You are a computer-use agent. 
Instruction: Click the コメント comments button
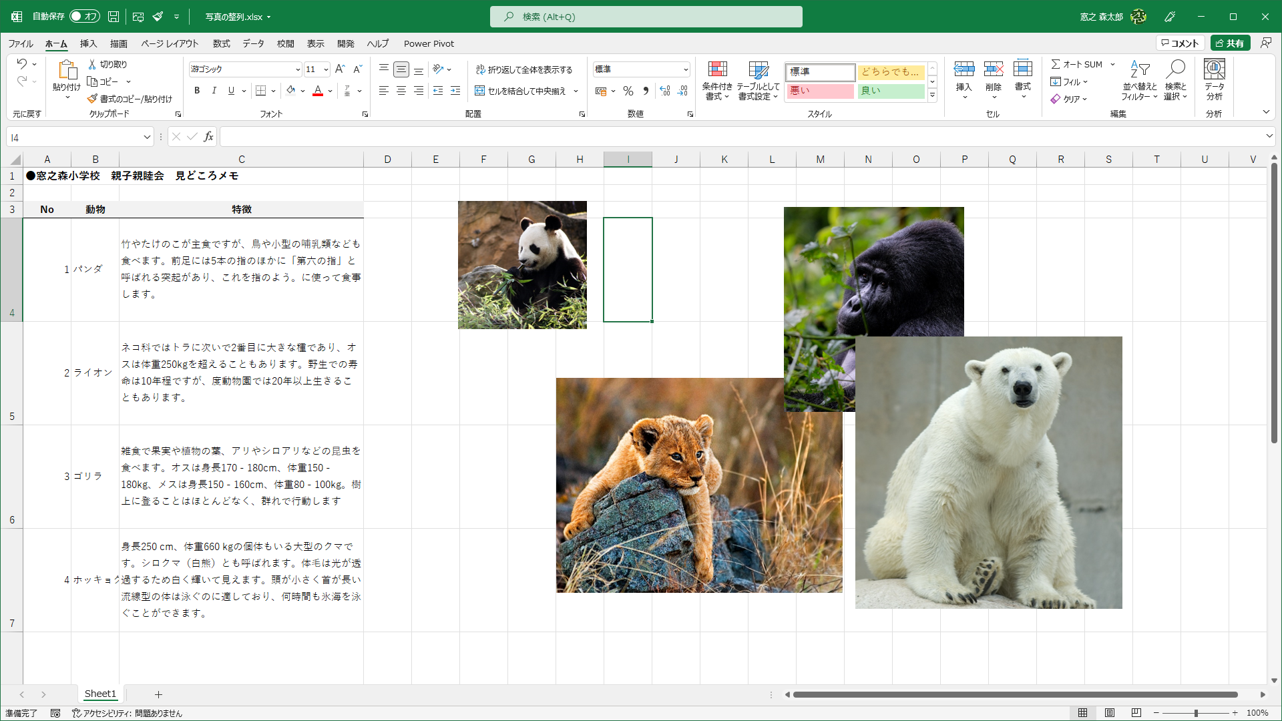pyautogui.click(x=1180, y=43)
